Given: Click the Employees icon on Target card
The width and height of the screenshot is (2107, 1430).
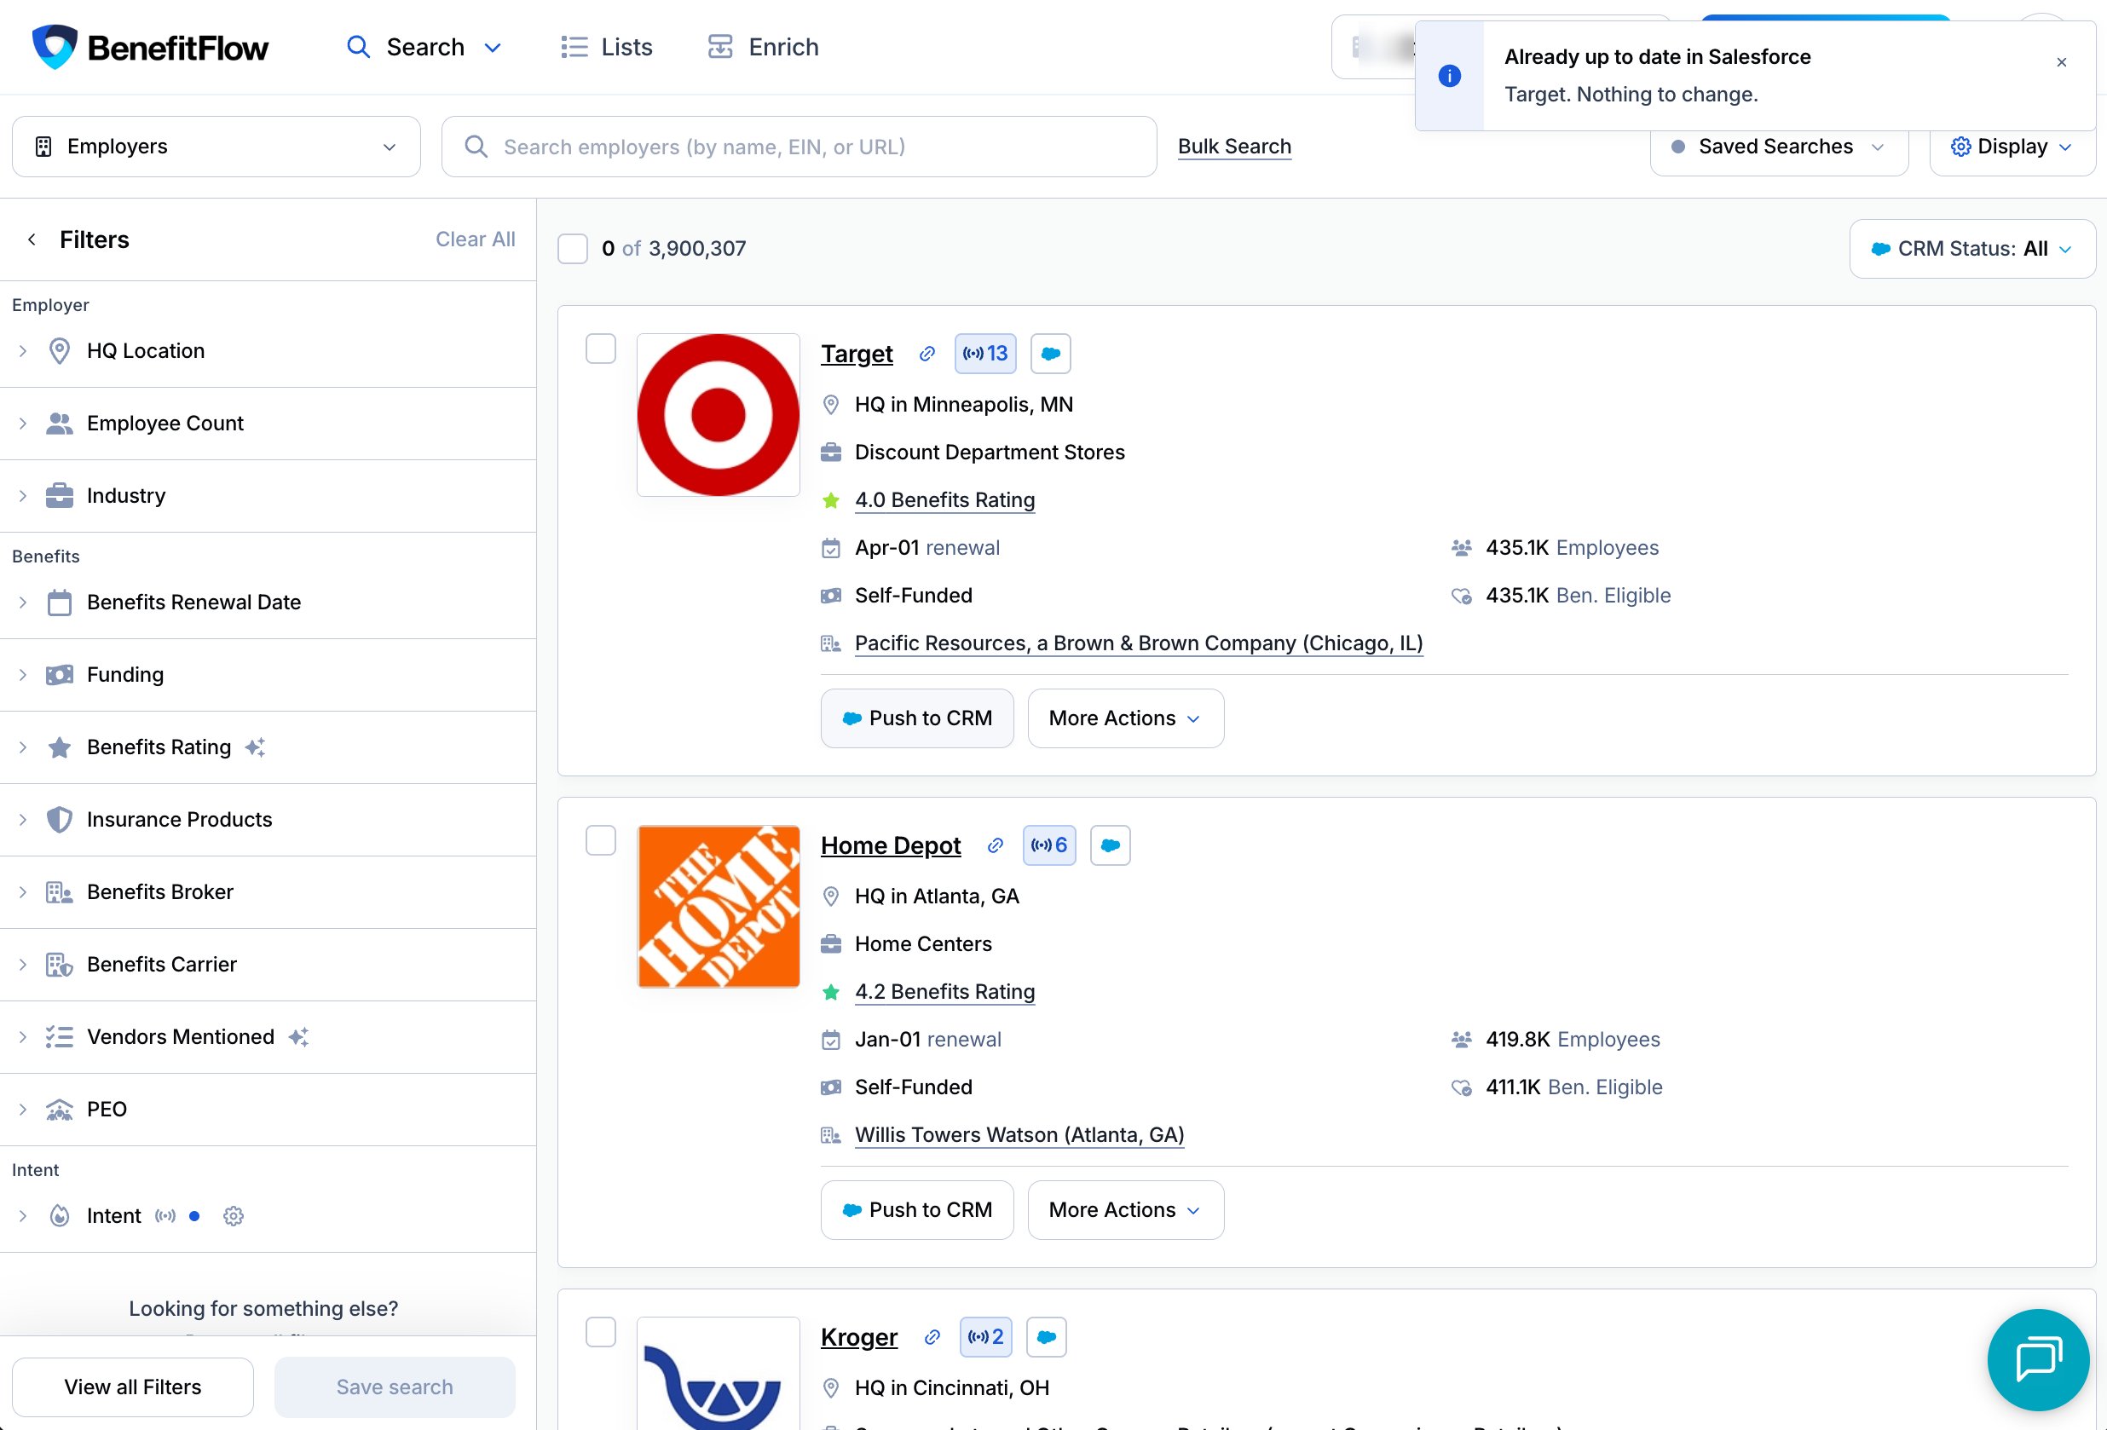Looking at the screenshot, I should (1462, 547).
